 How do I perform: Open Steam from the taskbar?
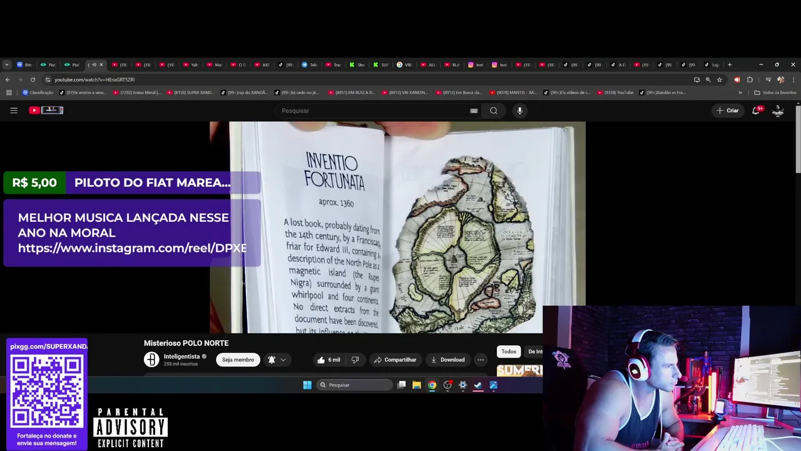click(x=478, y=385)
